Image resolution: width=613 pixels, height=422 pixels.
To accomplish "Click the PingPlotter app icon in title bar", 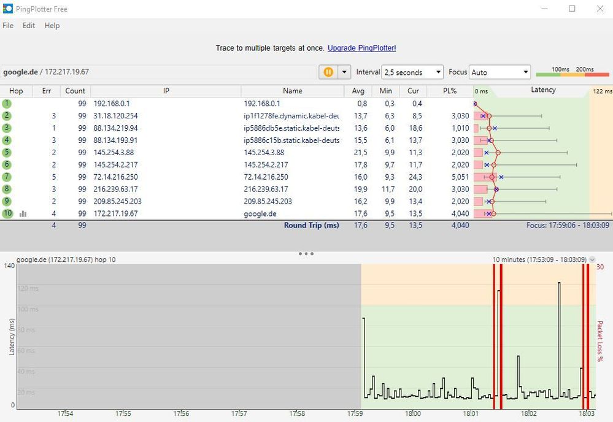I will tap(8, 9).
